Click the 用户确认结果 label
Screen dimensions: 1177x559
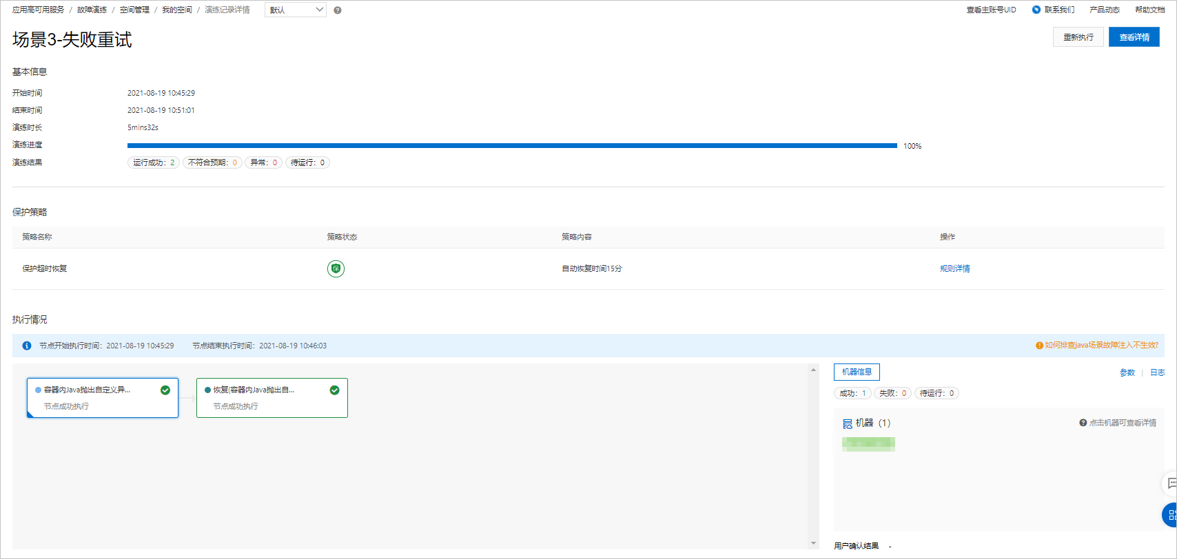[x=857, y=546]
